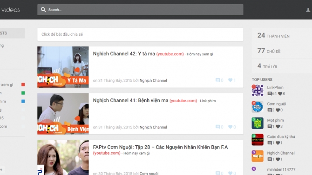The image size is (312, 175).
Task: Click LinkPhim's heart count icon
Action: (280, 93)
